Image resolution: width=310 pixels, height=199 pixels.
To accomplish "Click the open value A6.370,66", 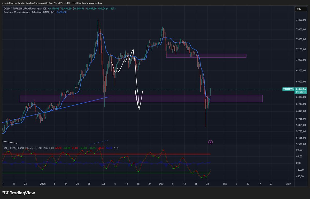I will point(53,9).
